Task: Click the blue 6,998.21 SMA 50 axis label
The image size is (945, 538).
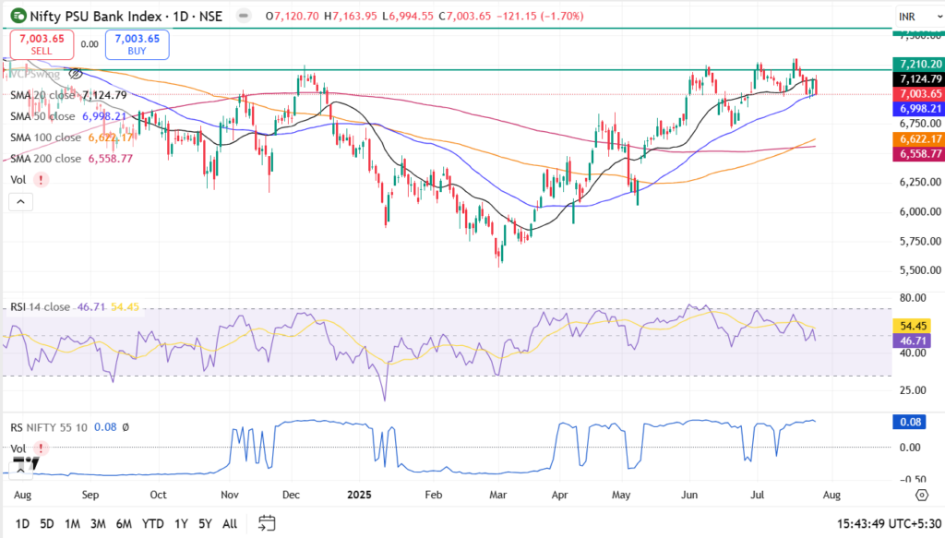Action: (x=918, y=109)
